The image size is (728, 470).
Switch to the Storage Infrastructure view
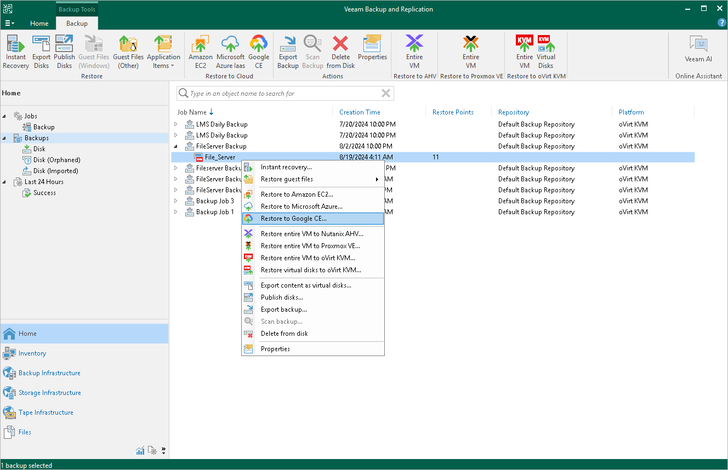[x=84, y=393]
